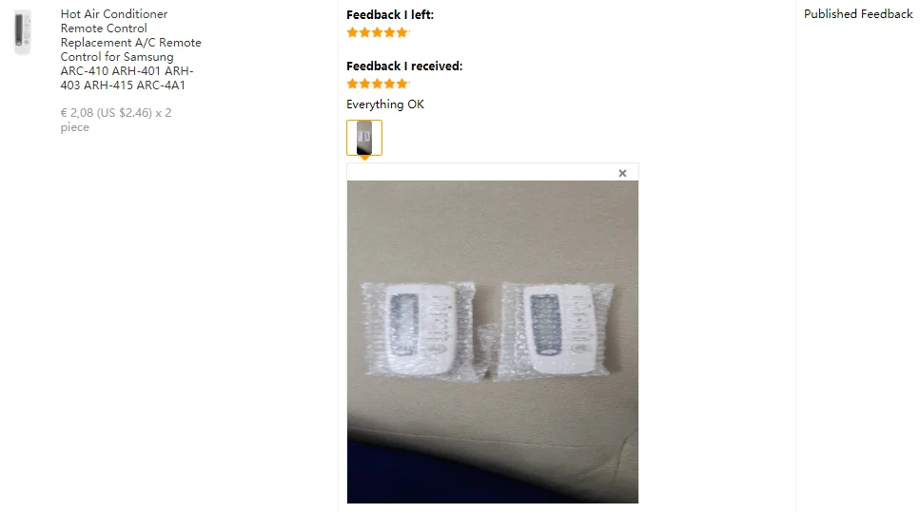Click the third star under Feedback I received
920x512 pixels.
pos(378,84)
